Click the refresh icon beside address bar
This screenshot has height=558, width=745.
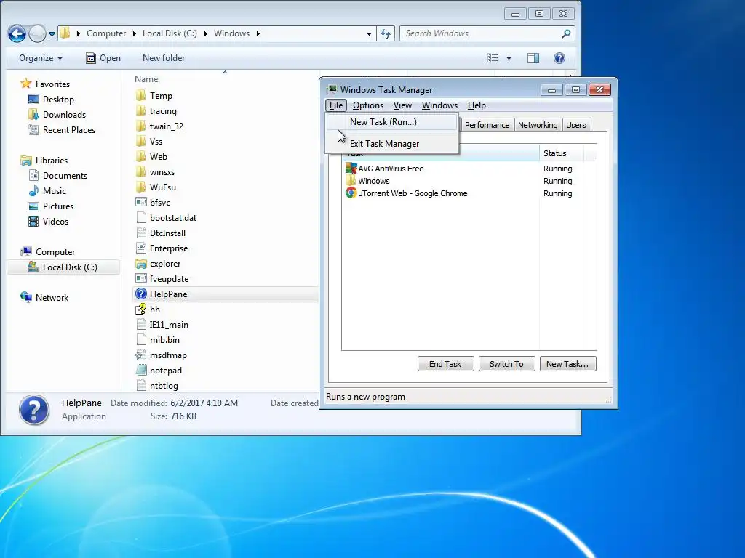tap(386, 33)
